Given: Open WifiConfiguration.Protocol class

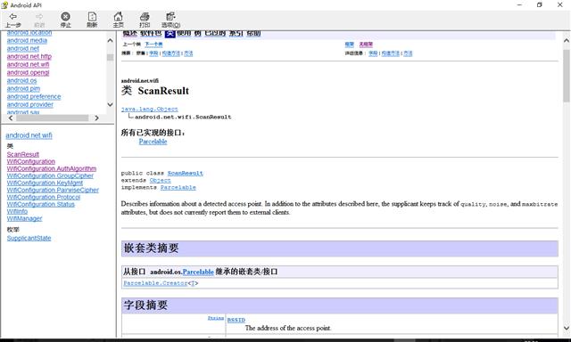Looking at the screenshot, I should click(44, 197).
